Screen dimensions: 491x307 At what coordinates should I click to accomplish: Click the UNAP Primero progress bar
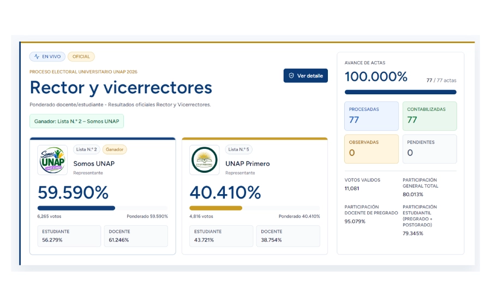point(255,208)
